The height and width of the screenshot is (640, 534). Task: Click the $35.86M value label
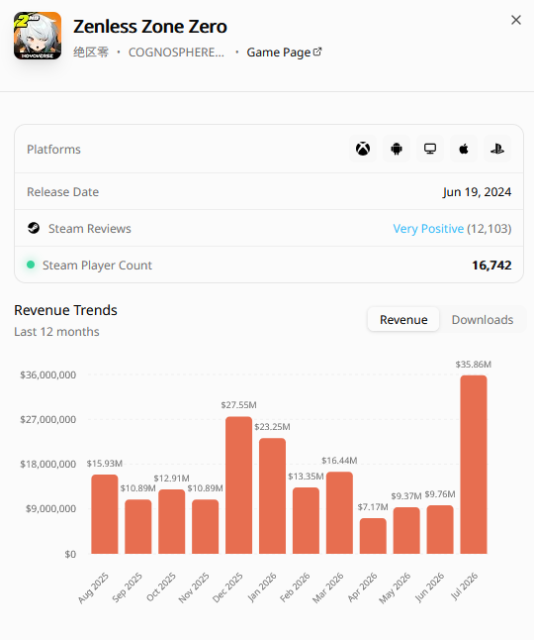pos(474,364)
